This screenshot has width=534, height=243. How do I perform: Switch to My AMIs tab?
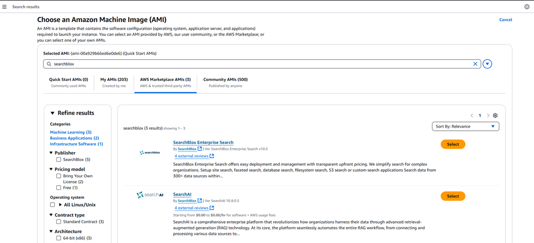(x=114, y=82)
